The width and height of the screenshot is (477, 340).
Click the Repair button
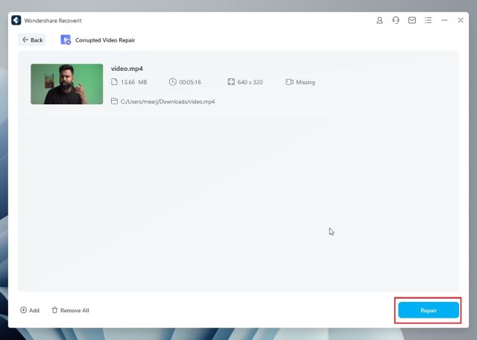tap(429, 310)
